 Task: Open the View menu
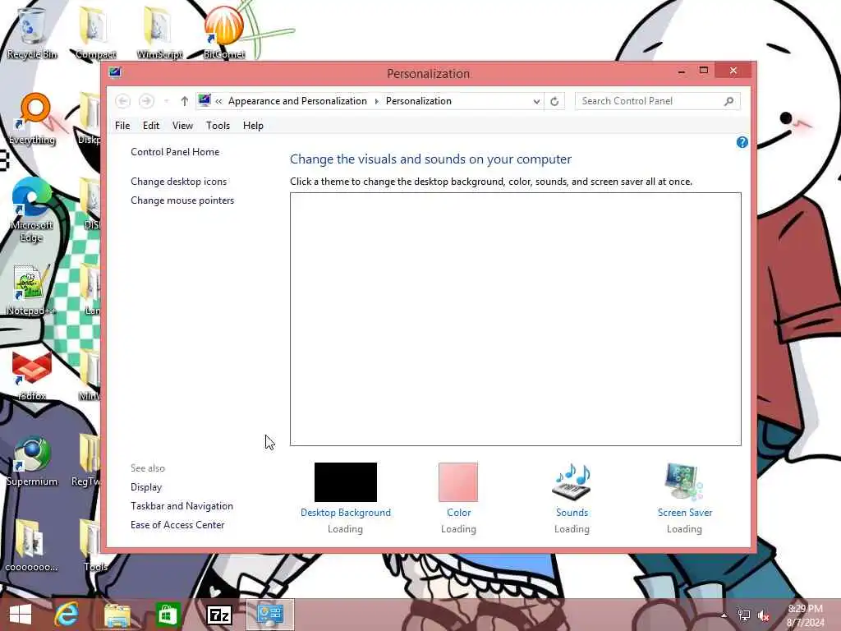(x=182, y=126)
